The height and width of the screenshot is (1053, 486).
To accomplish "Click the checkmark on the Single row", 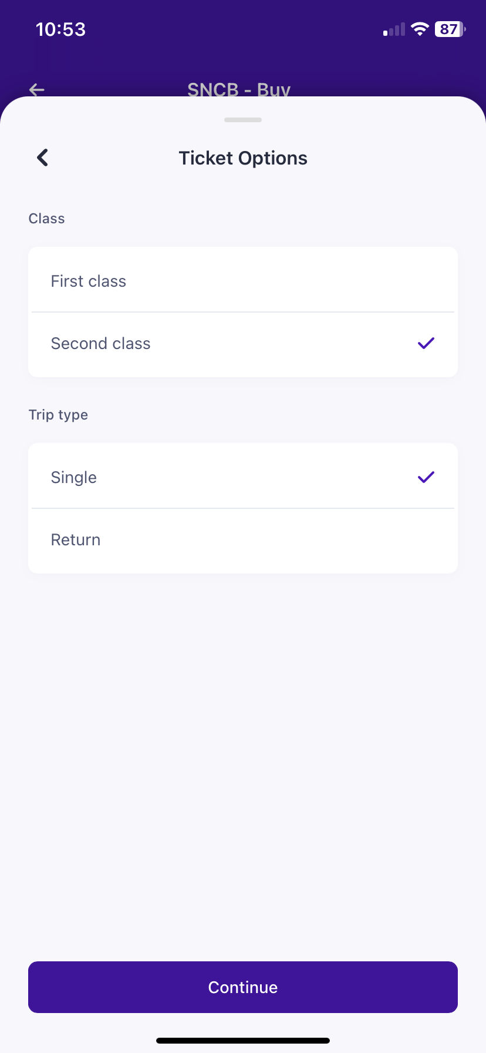I will [426, 477].
